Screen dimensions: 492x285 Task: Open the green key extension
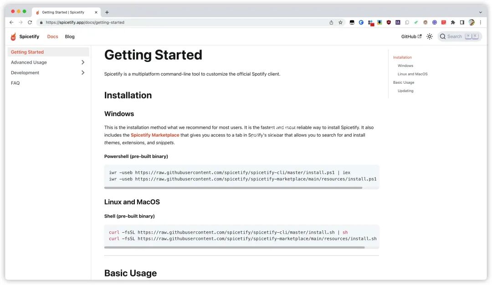coord(416,22)
